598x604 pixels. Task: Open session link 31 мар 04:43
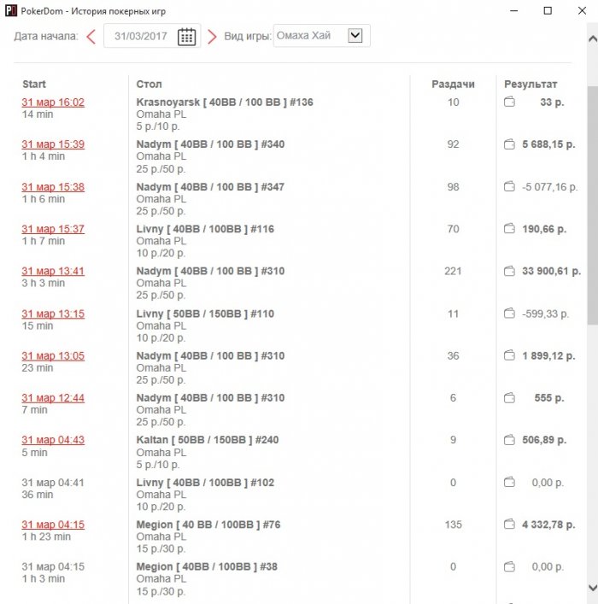click(53, 440)
